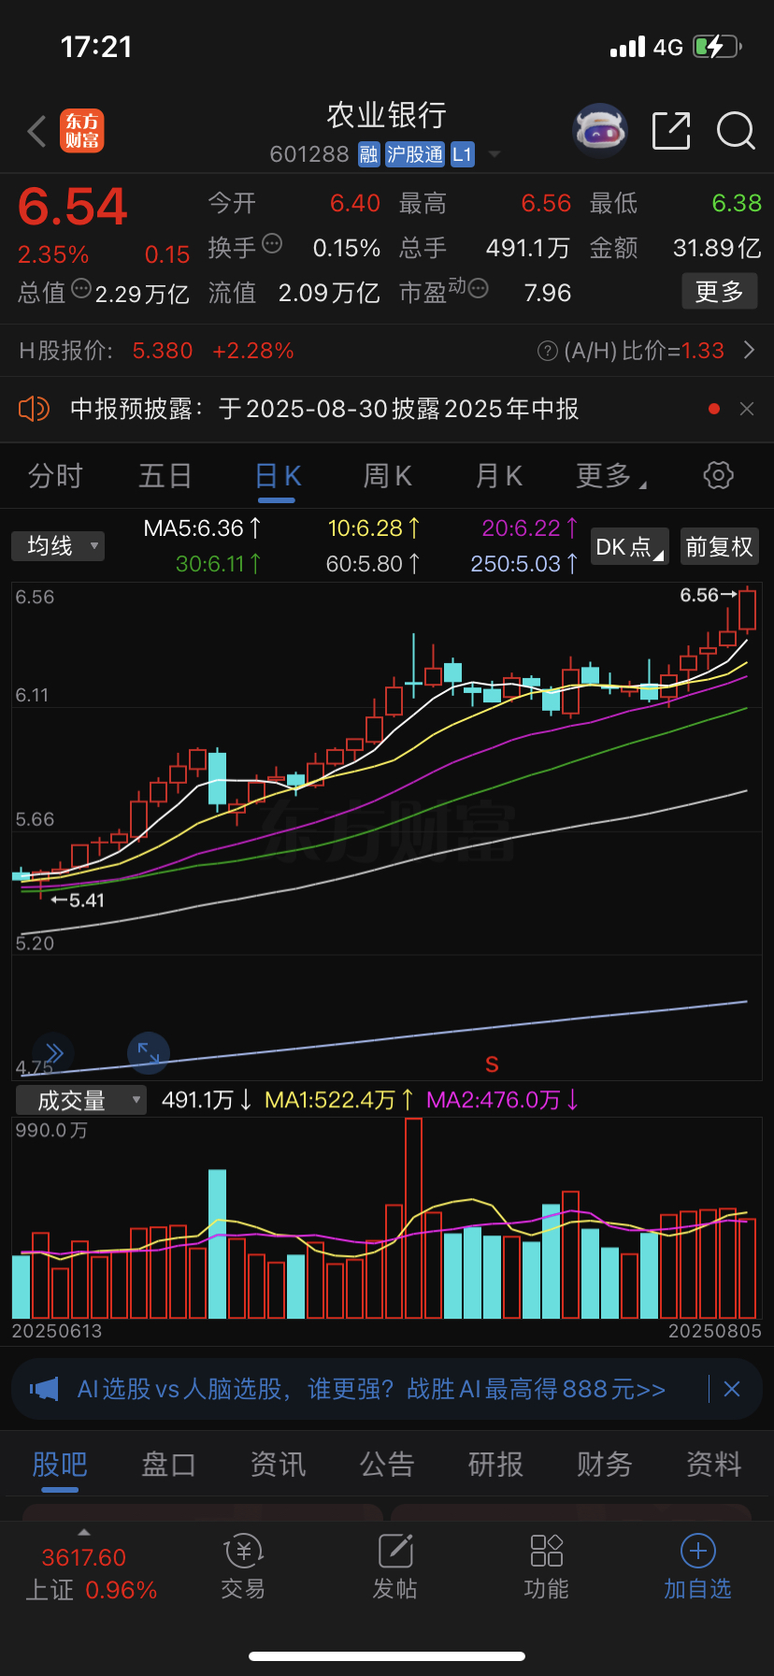Toggle the DK点 signal option
Image resolution: width=774 pixels, height=1676 pixels.
click(630, 547)
